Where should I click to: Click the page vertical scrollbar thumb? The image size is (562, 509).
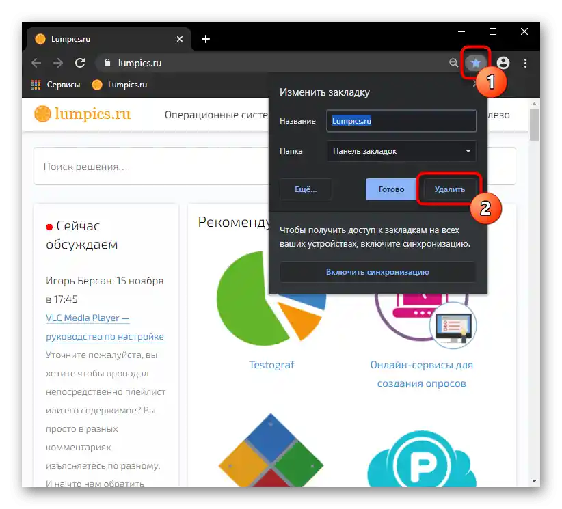click(534, 124)
